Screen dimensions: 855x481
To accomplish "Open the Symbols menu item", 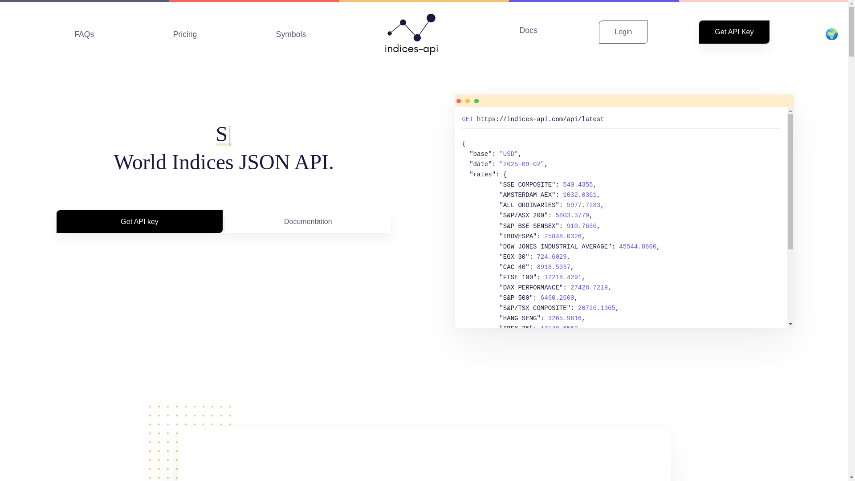I will [x=291, y=34].
